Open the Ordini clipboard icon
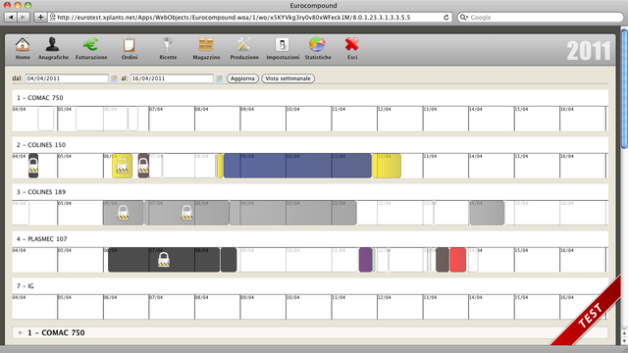 point(129,44)
